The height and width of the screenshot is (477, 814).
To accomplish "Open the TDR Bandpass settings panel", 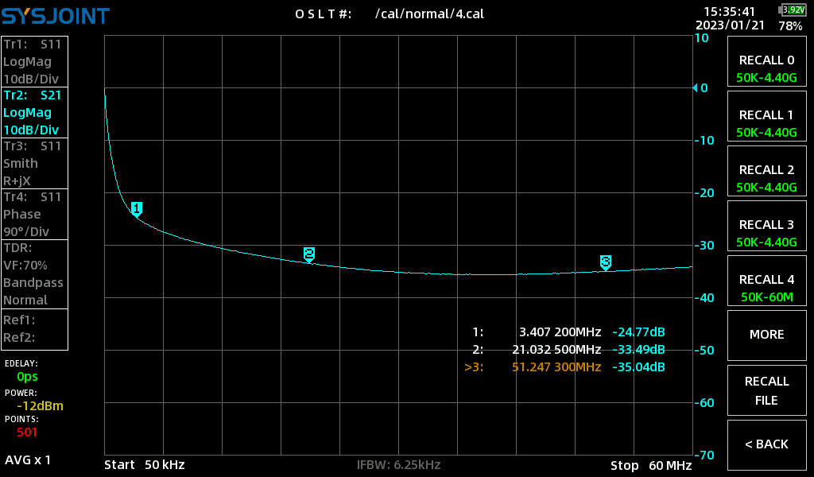I will click(34, 274).
